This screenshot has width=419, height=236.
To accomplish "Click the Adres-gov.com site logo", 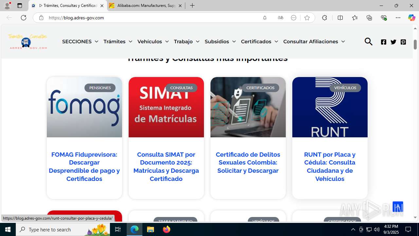I will pos(28,42).
